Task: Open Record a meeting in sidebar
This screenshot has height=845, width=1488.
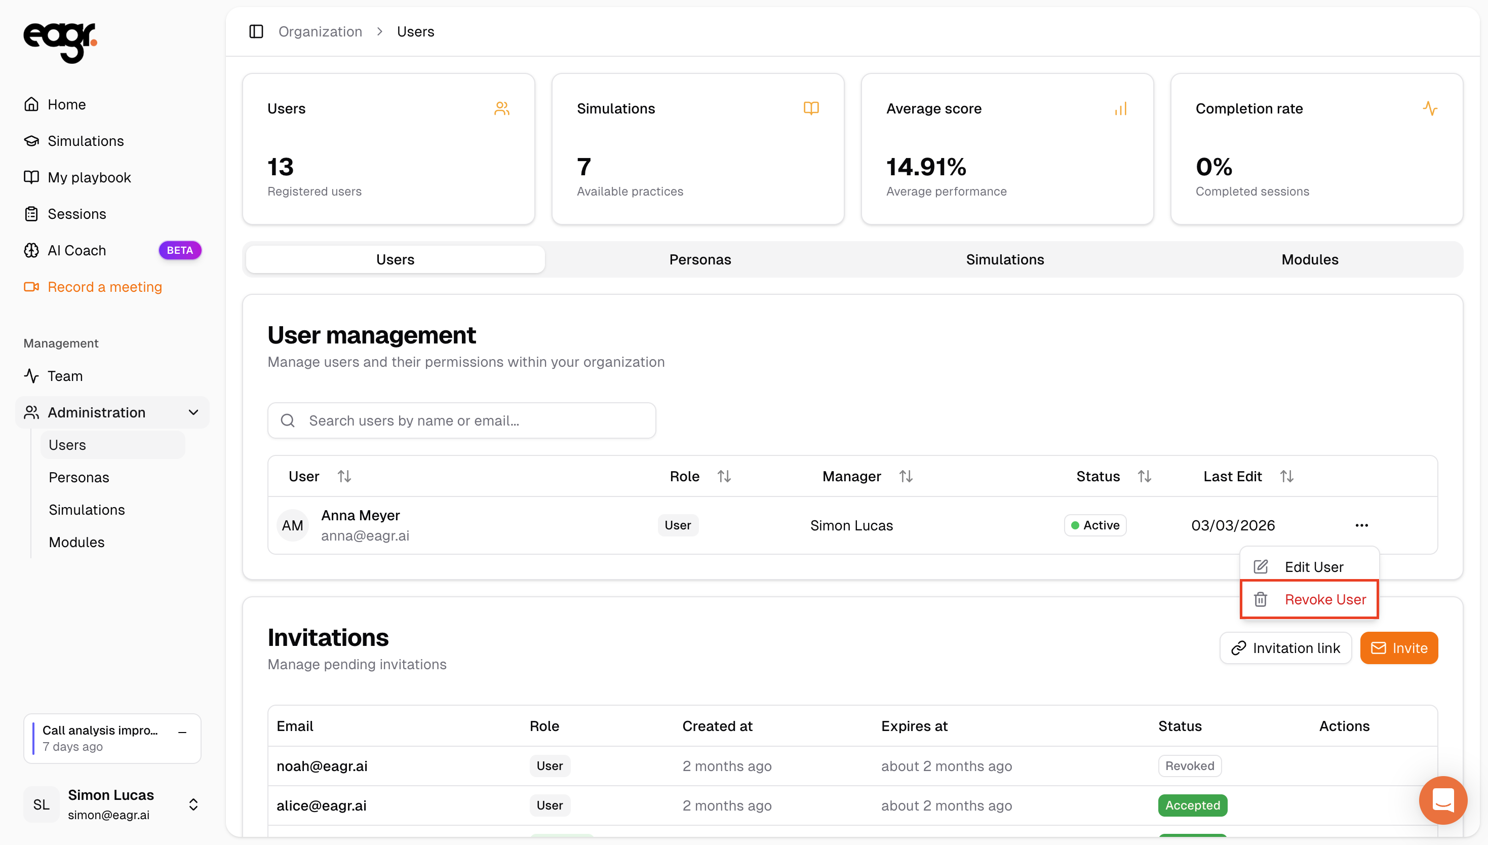Action: coord(104,287)
